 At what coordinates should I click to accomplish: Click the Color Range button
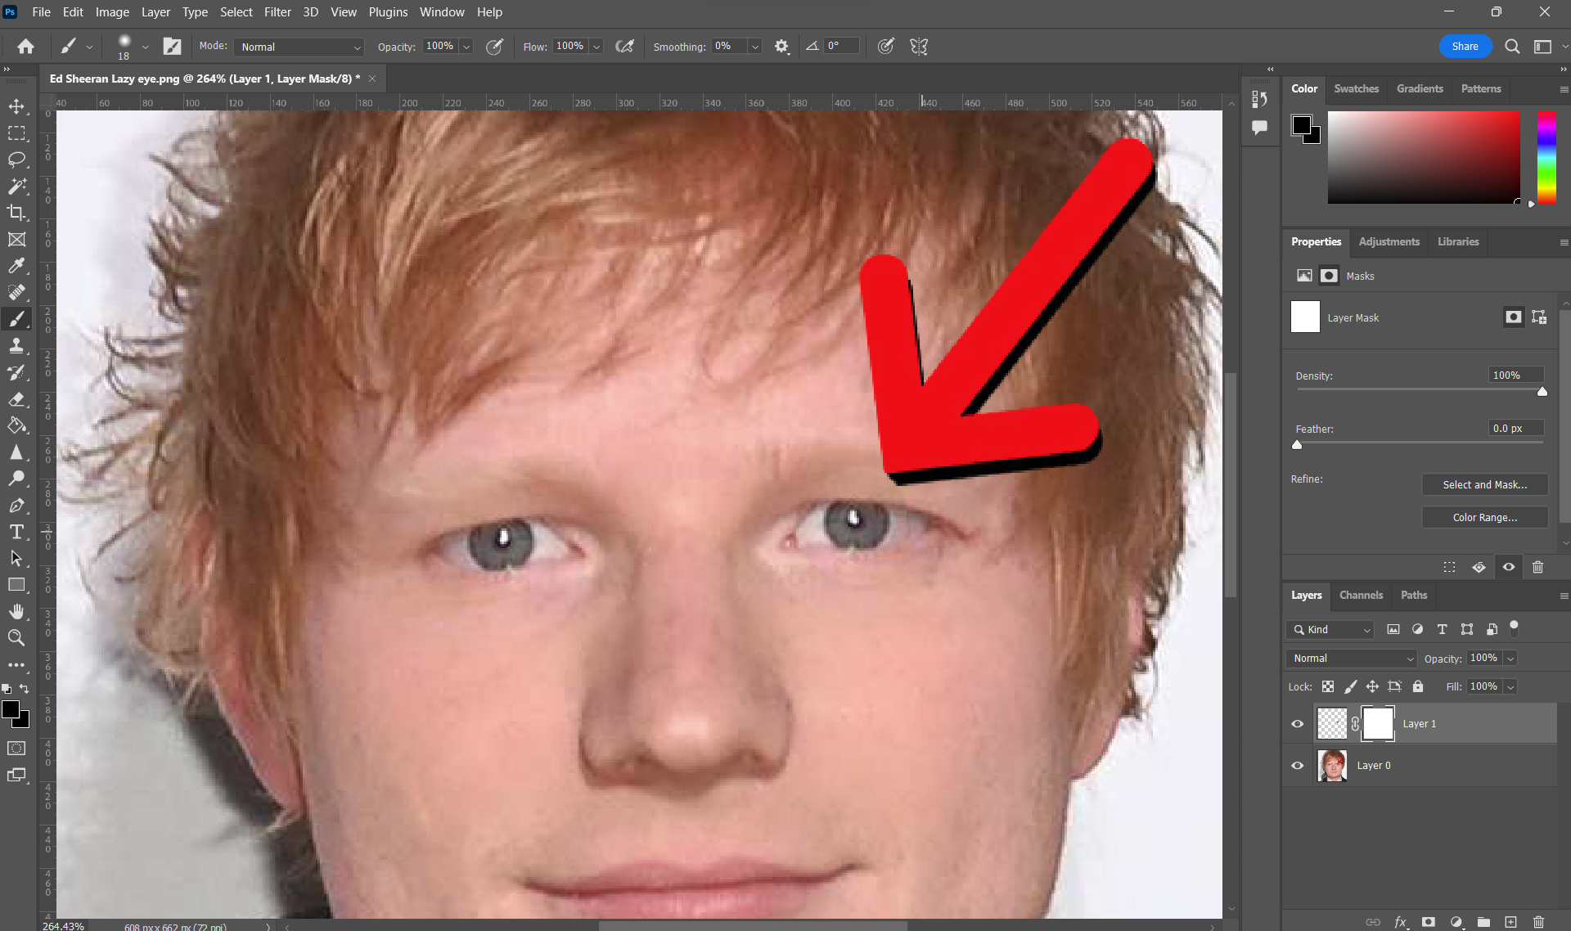pos(1484,518)
